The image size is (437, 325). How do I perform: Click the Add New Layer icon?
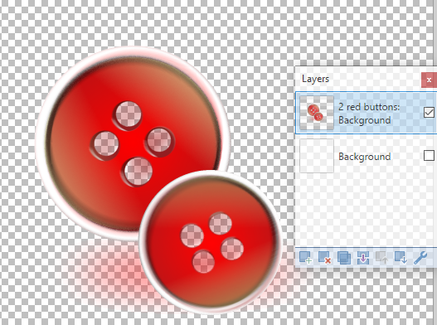pos(305,257)
